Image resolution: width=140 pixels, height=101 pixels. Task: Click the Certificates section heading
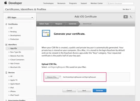click(13, 24)
